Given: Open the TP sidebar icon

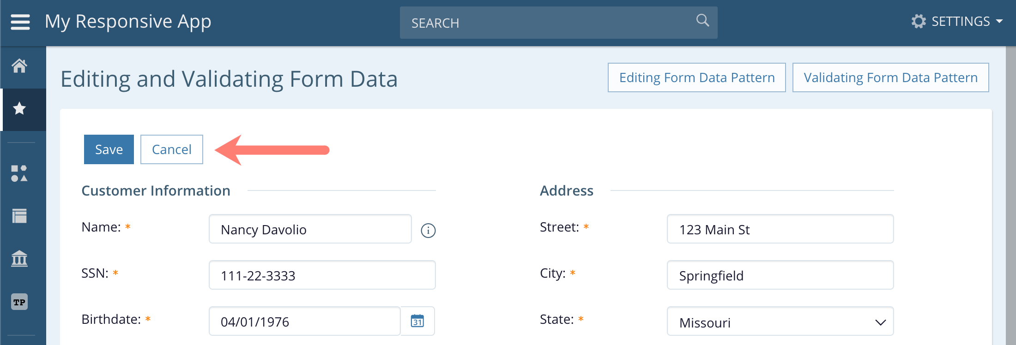Looking at the screenshot, I should click(x=19, y=302).
